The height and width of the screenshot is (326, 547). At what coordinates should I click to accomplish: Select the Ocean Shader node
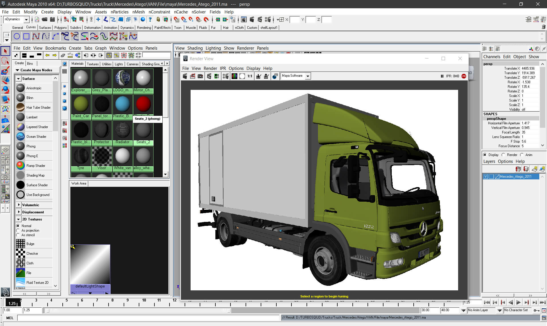coord(34,137)
